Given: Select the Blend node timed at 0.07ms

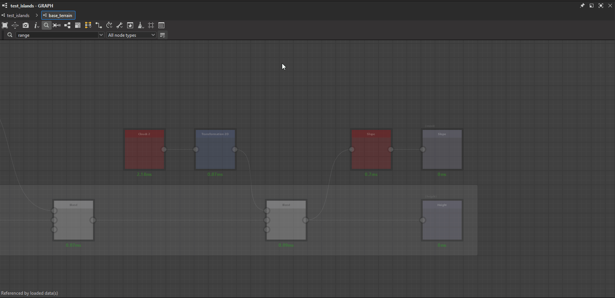Looking at the screenshot, I should tap(74, 220).
